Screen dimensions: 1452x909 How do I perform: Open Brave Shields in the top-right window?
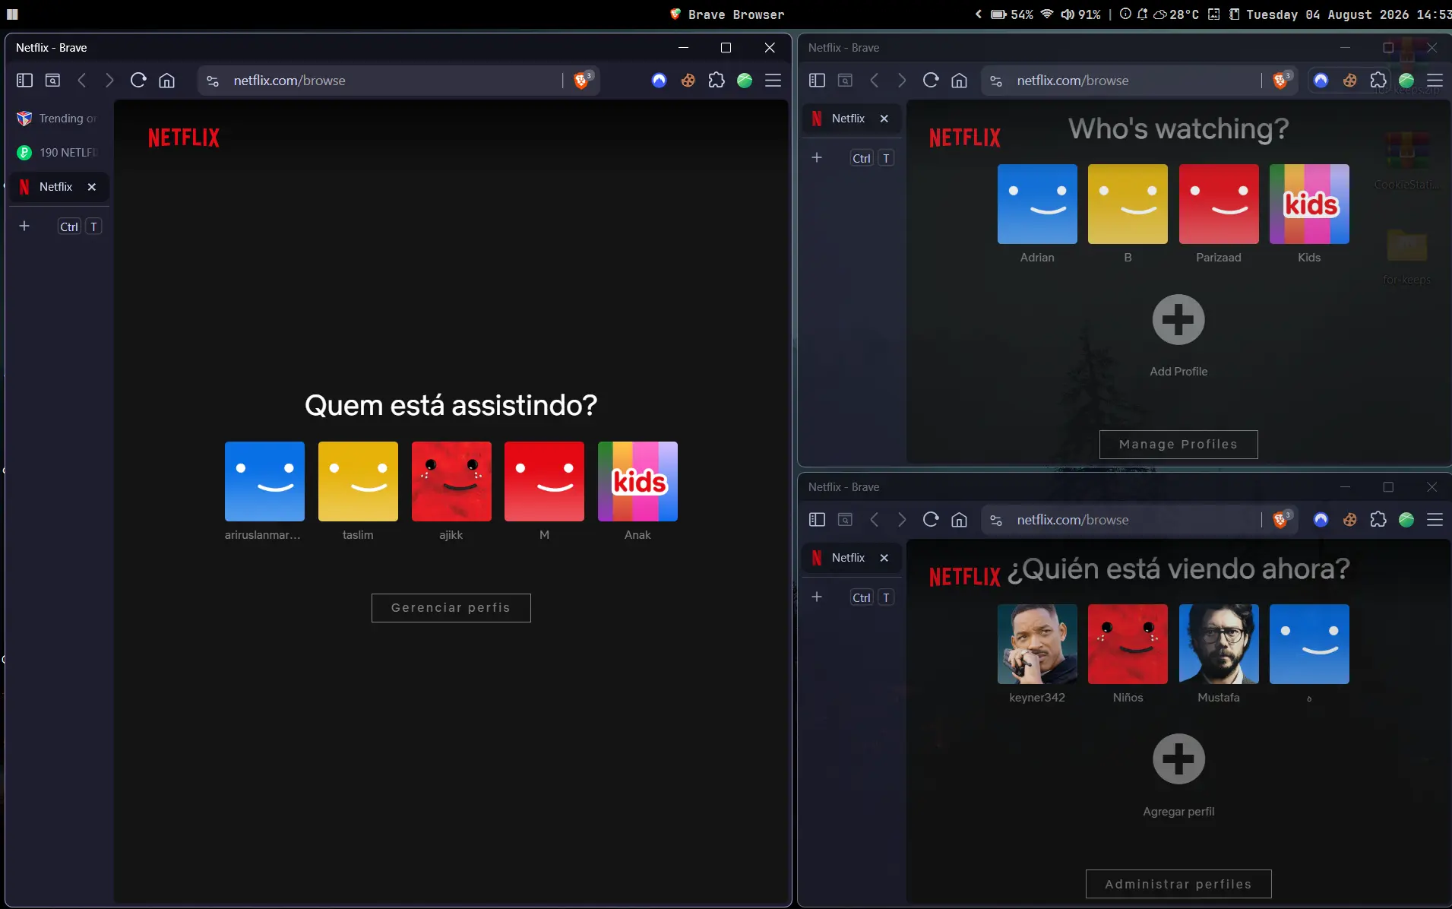[x=1282, y=80]
